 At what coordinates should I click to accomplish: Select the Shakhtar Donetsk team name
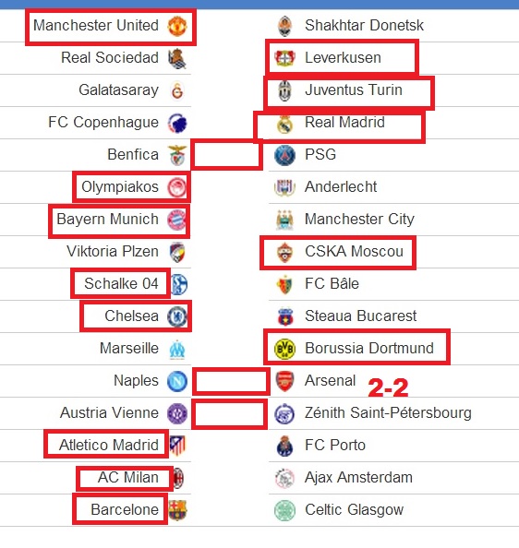point(364,25)
